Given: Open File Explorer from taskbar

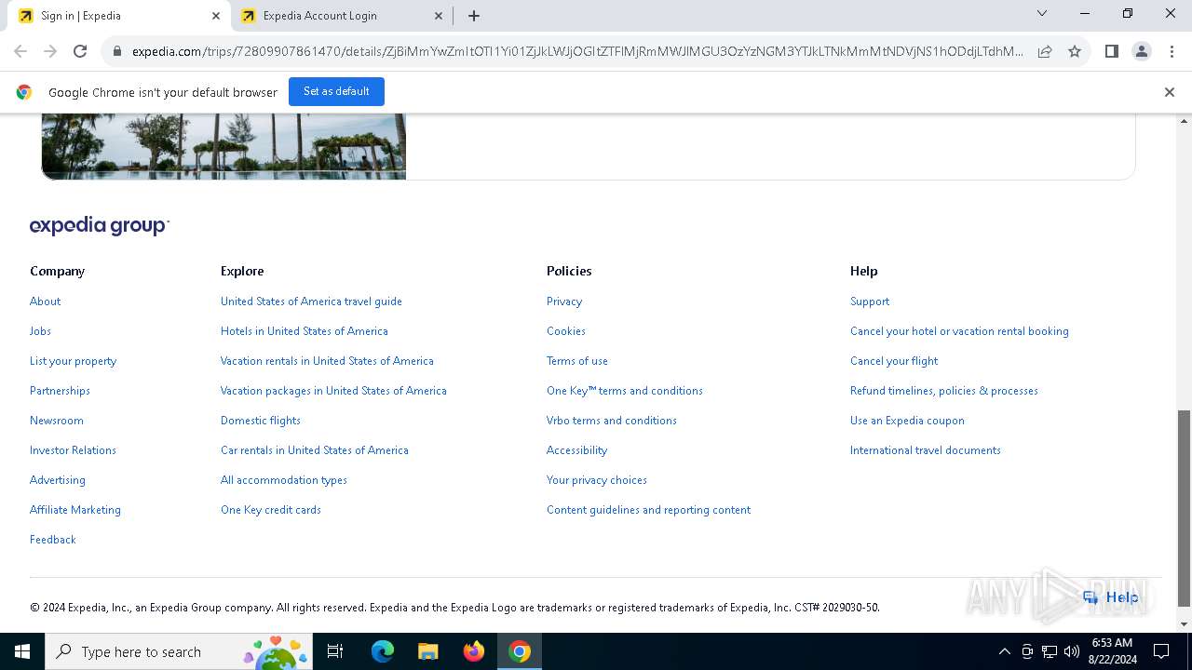Looking at the screenshot, I should [428, 651].
